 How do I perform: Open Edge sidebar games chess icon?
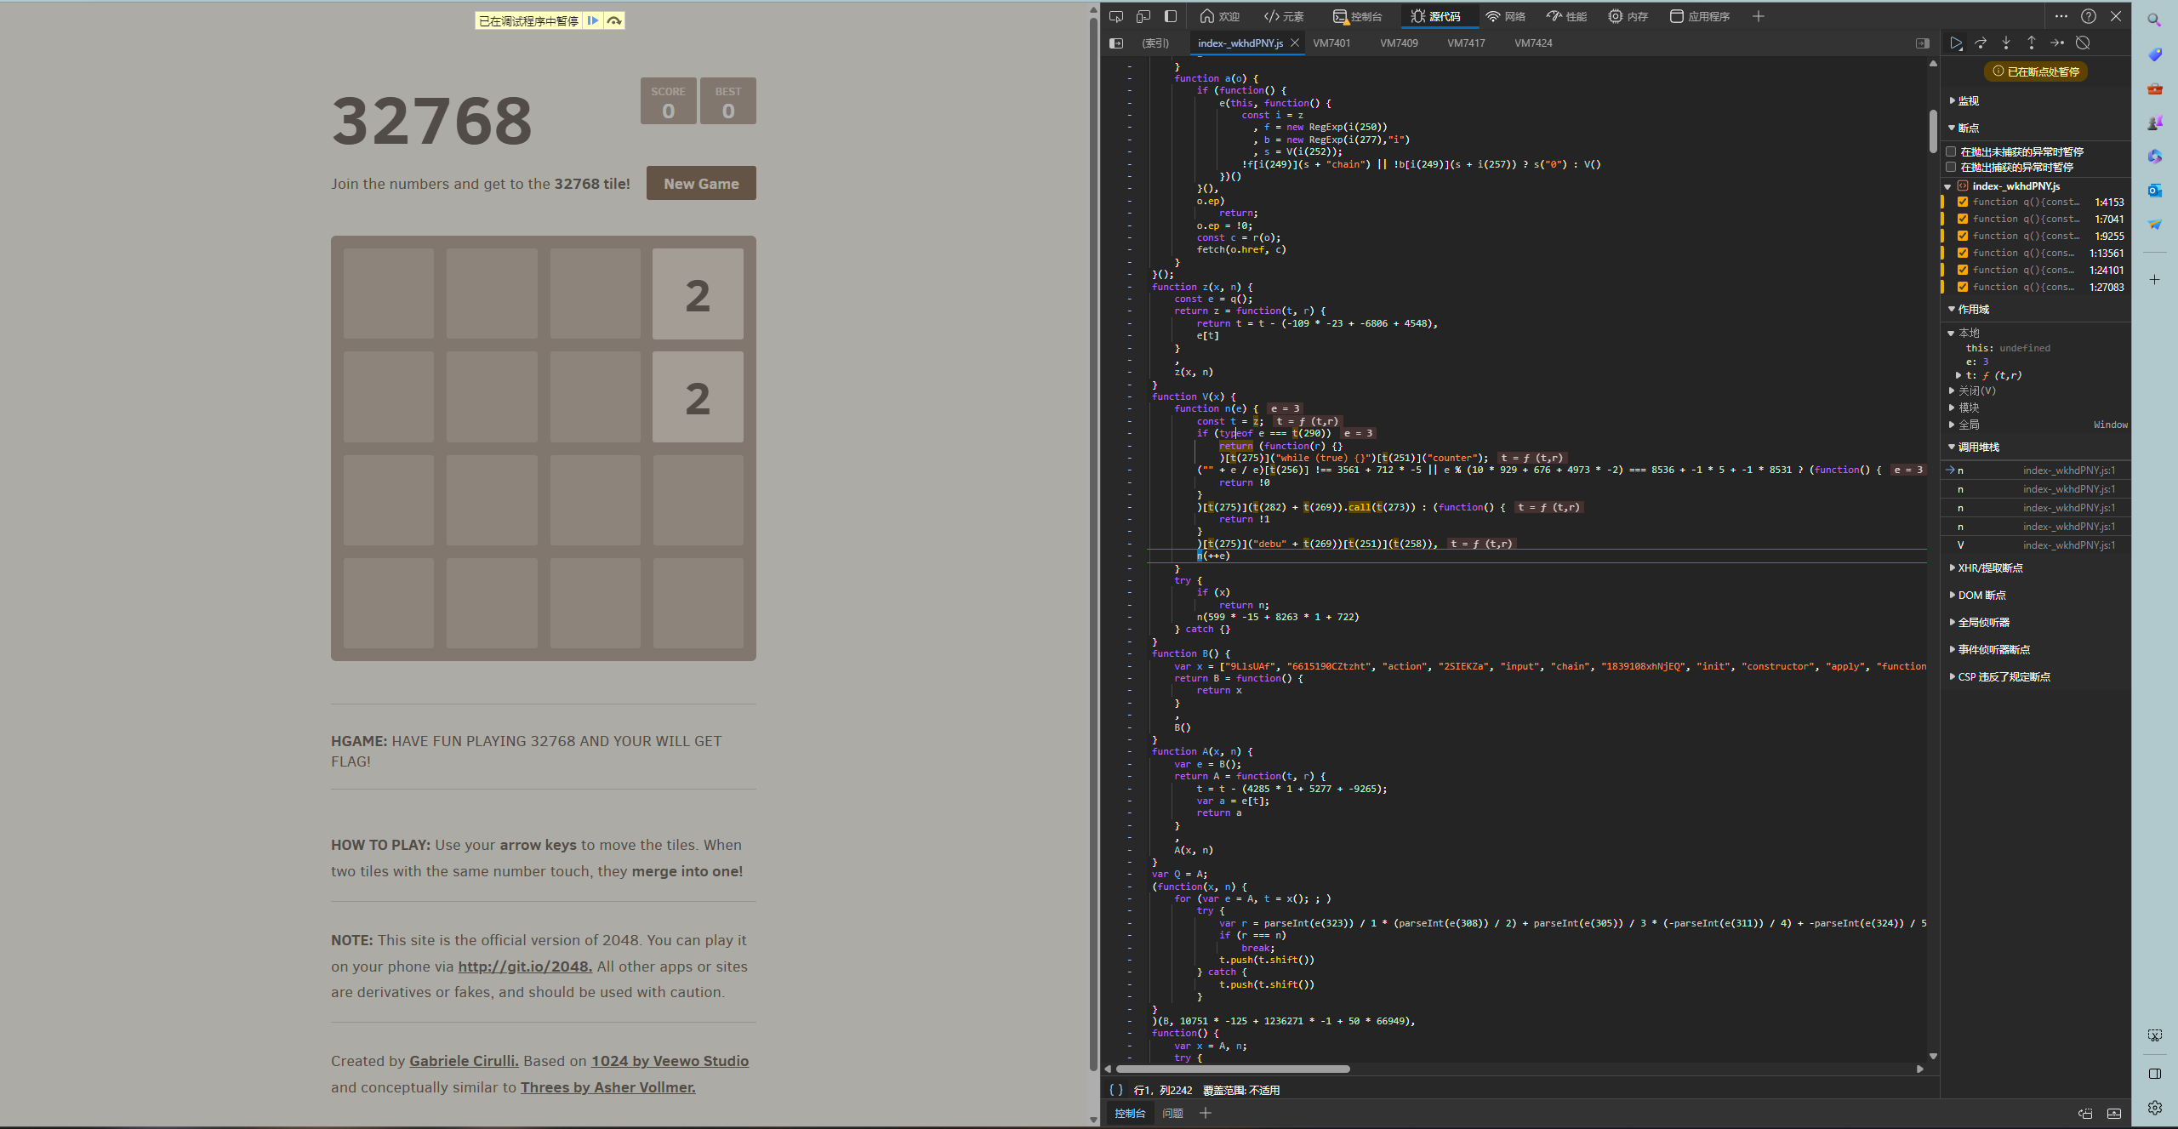coord(2154,123)
